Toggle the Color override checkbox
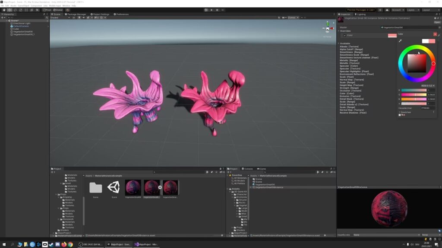 pyautogui.click(x=344, y=35)
